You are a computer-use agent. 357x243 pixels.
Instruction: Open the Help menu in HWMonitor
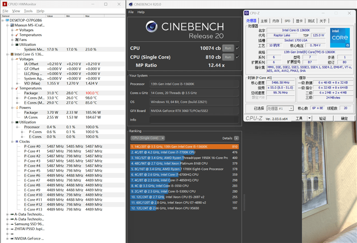[x=40, y=11]
